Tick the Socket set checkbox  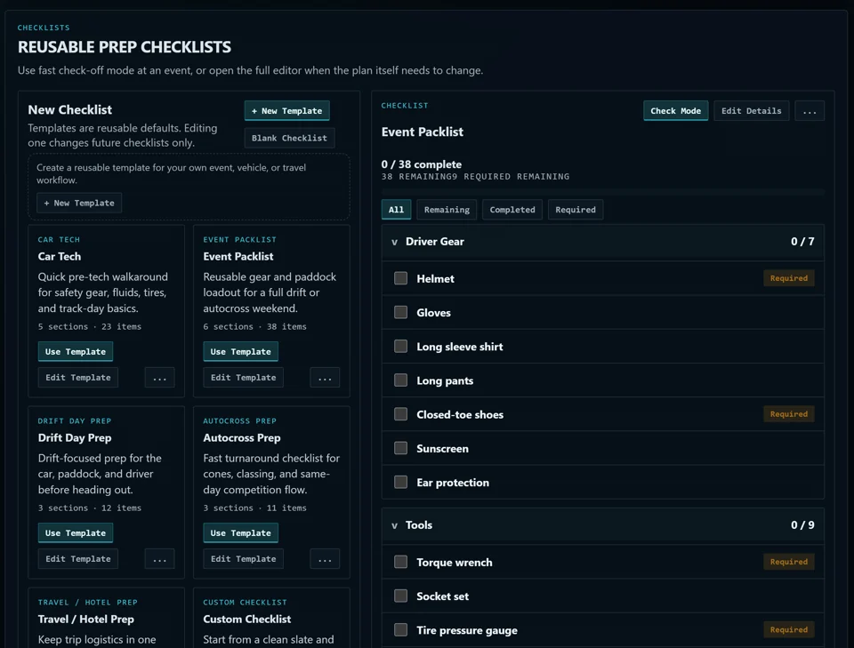(401, 596)
